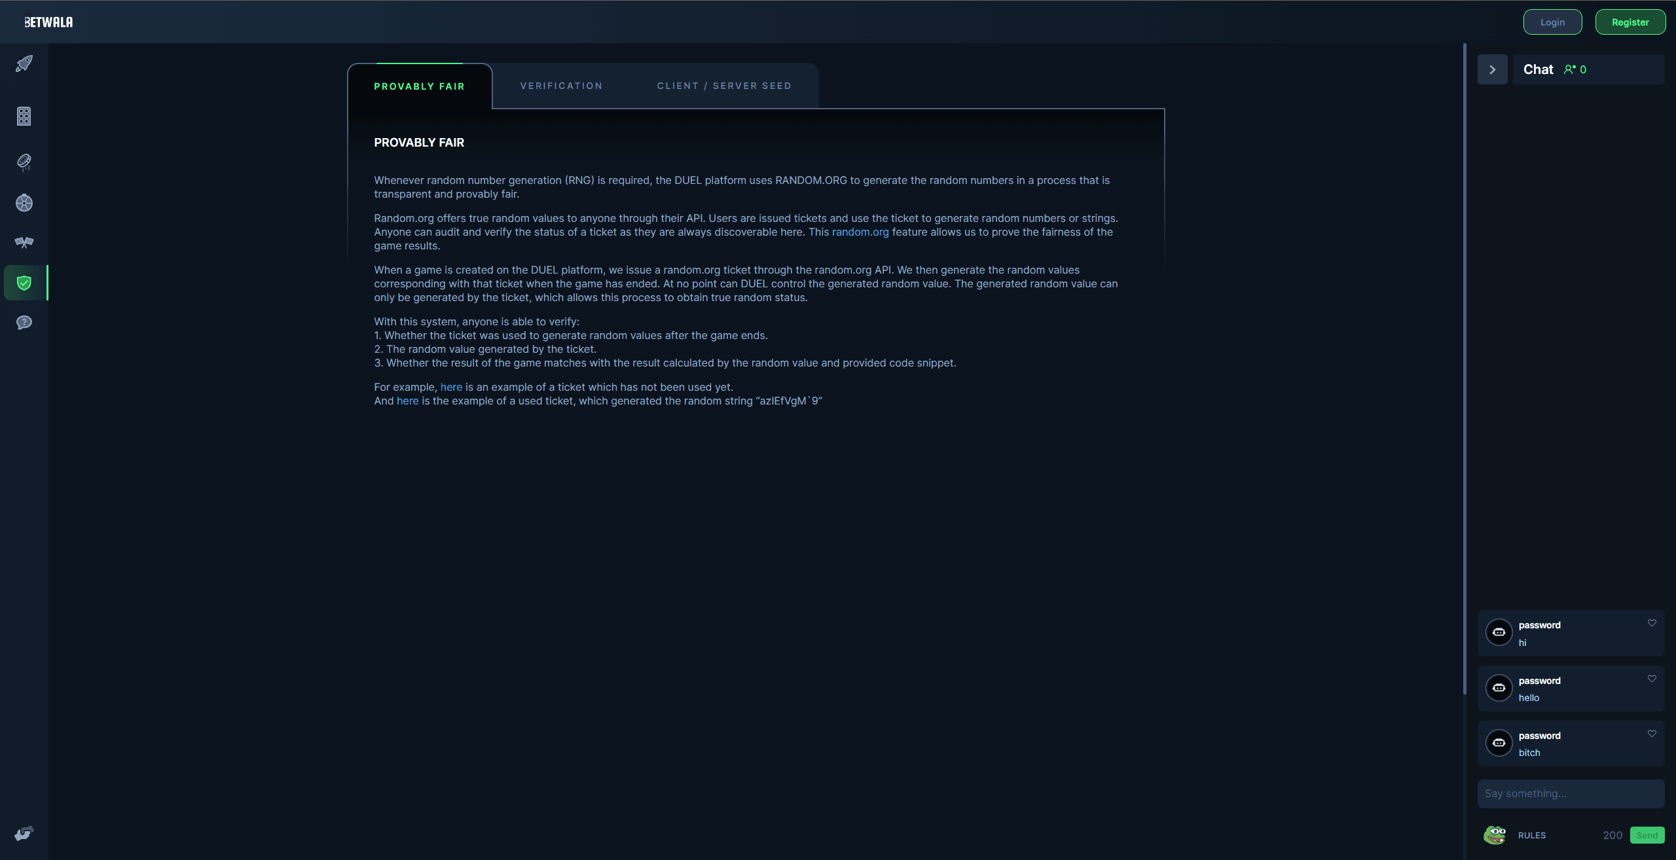1676x860 pixels.
Task: Open the random.org hyperlink in text
Action: point(860,232)
